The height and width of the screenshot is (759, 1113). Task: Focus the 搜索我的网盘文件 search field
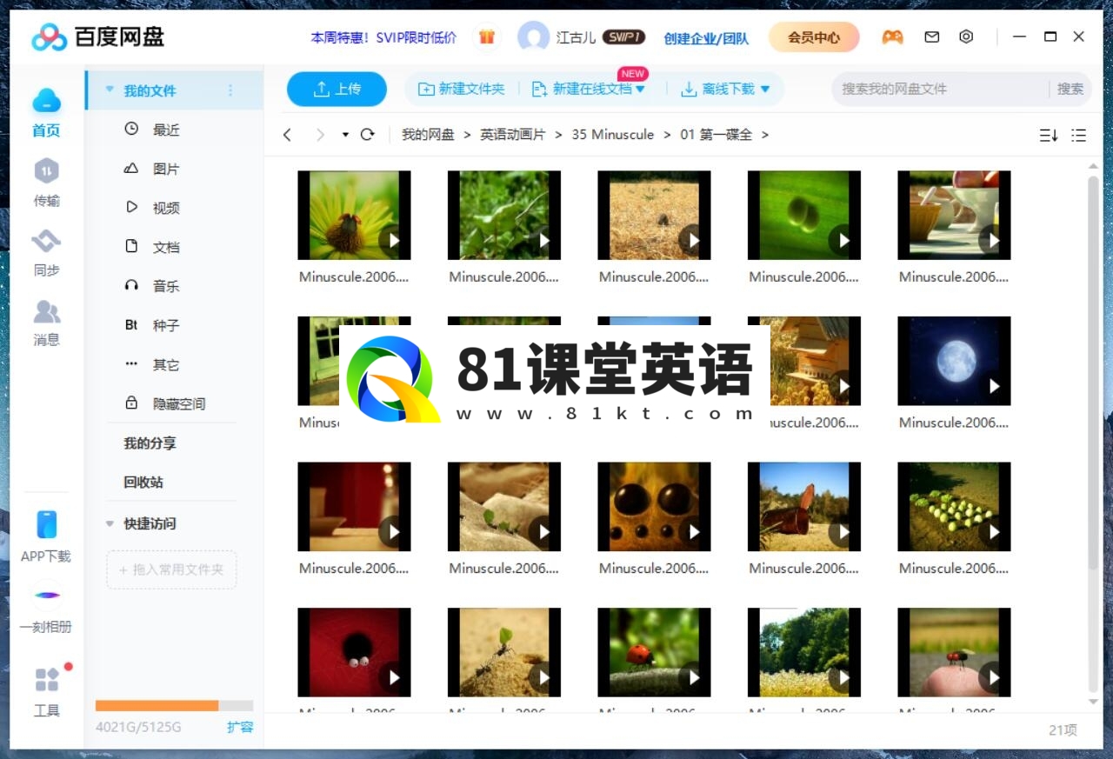click(939, 89)
